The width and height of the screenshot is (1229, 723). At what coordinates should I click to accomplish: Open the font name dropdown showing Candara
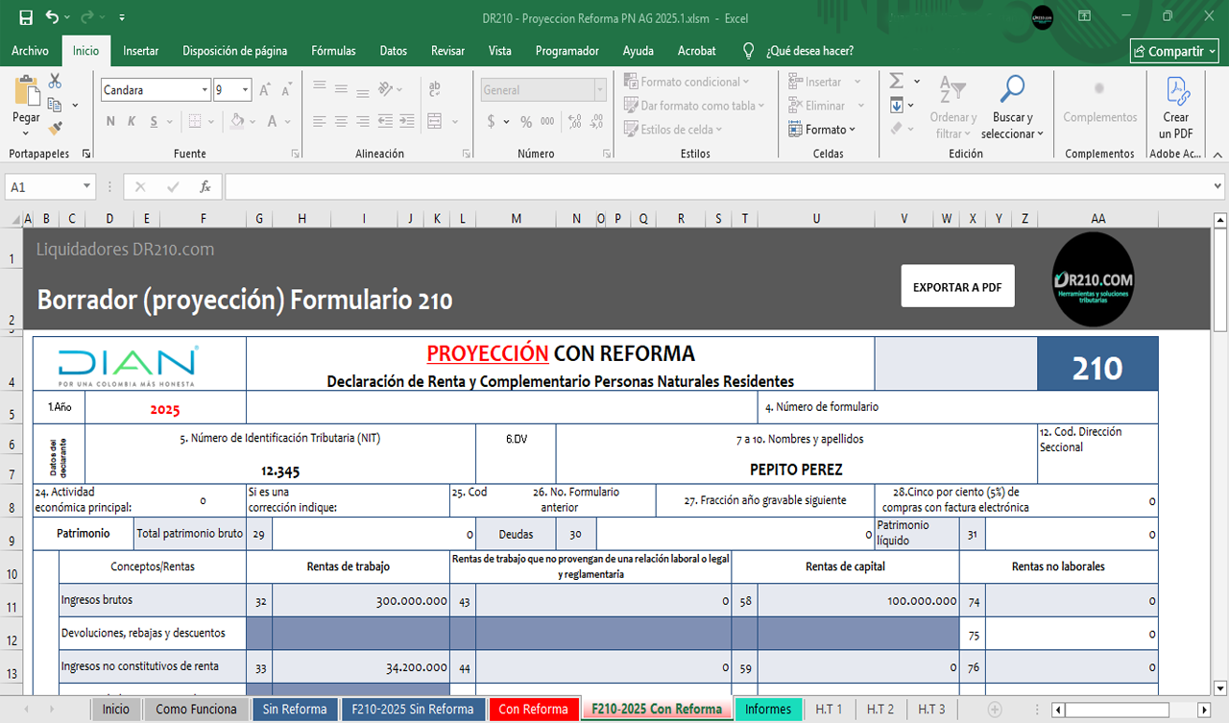point(205,90)
